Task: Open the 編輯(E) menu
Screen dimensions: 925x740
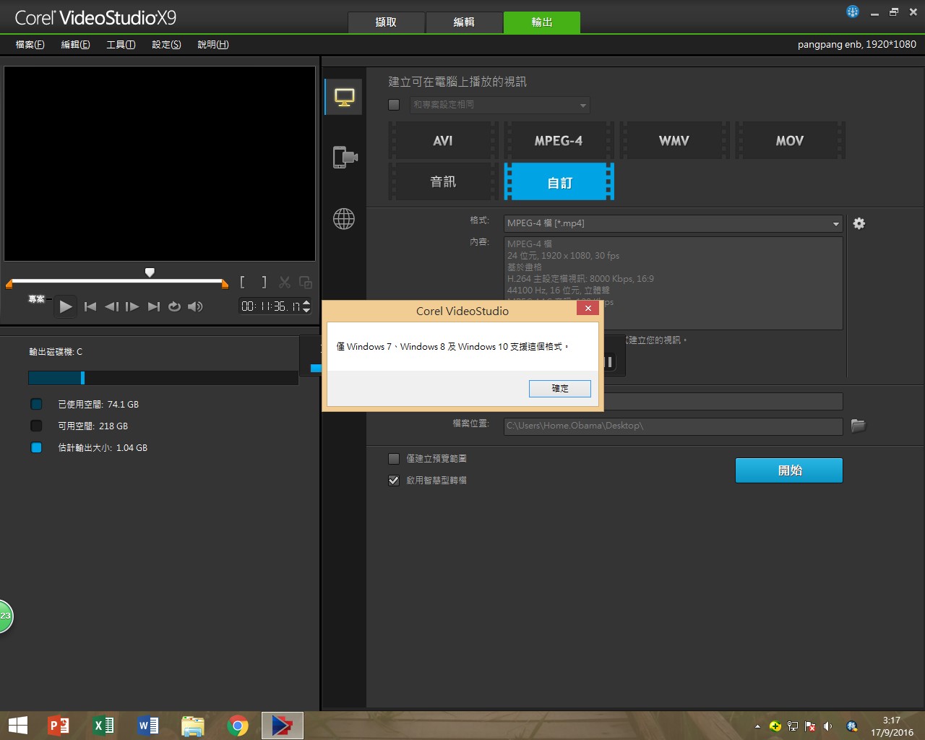Action: tap(75, 45)
